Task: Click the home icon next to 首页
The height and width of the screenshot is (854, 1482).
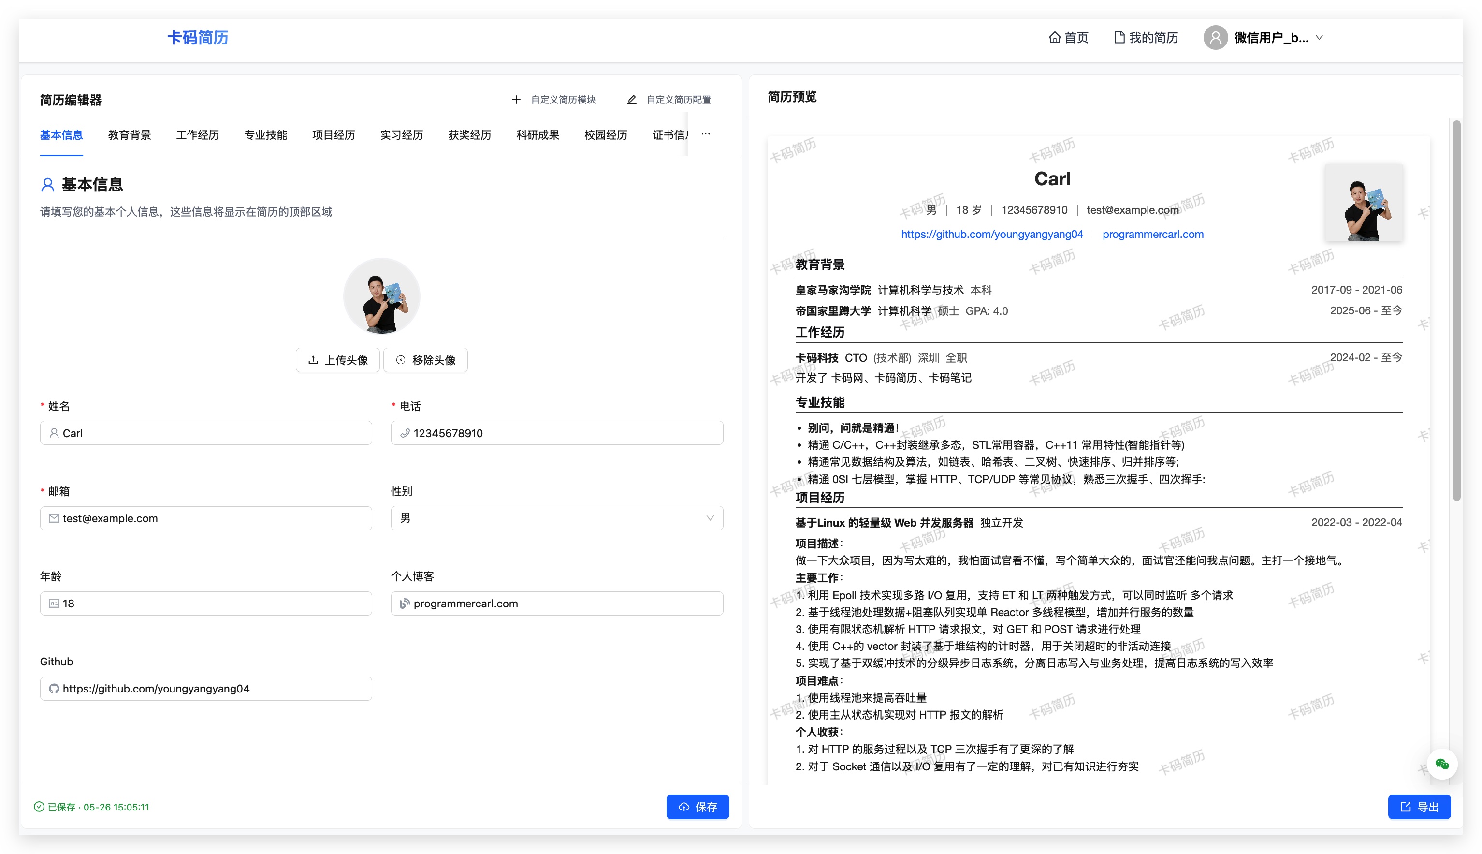Action: coord(1055,37)
